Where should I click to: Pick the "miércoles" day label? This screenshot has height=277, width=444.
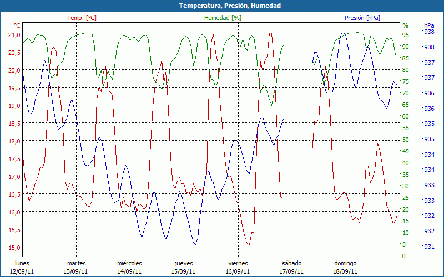[129, 263]
